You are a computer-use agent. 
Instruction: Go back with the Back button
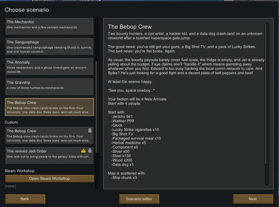(25, 199)
